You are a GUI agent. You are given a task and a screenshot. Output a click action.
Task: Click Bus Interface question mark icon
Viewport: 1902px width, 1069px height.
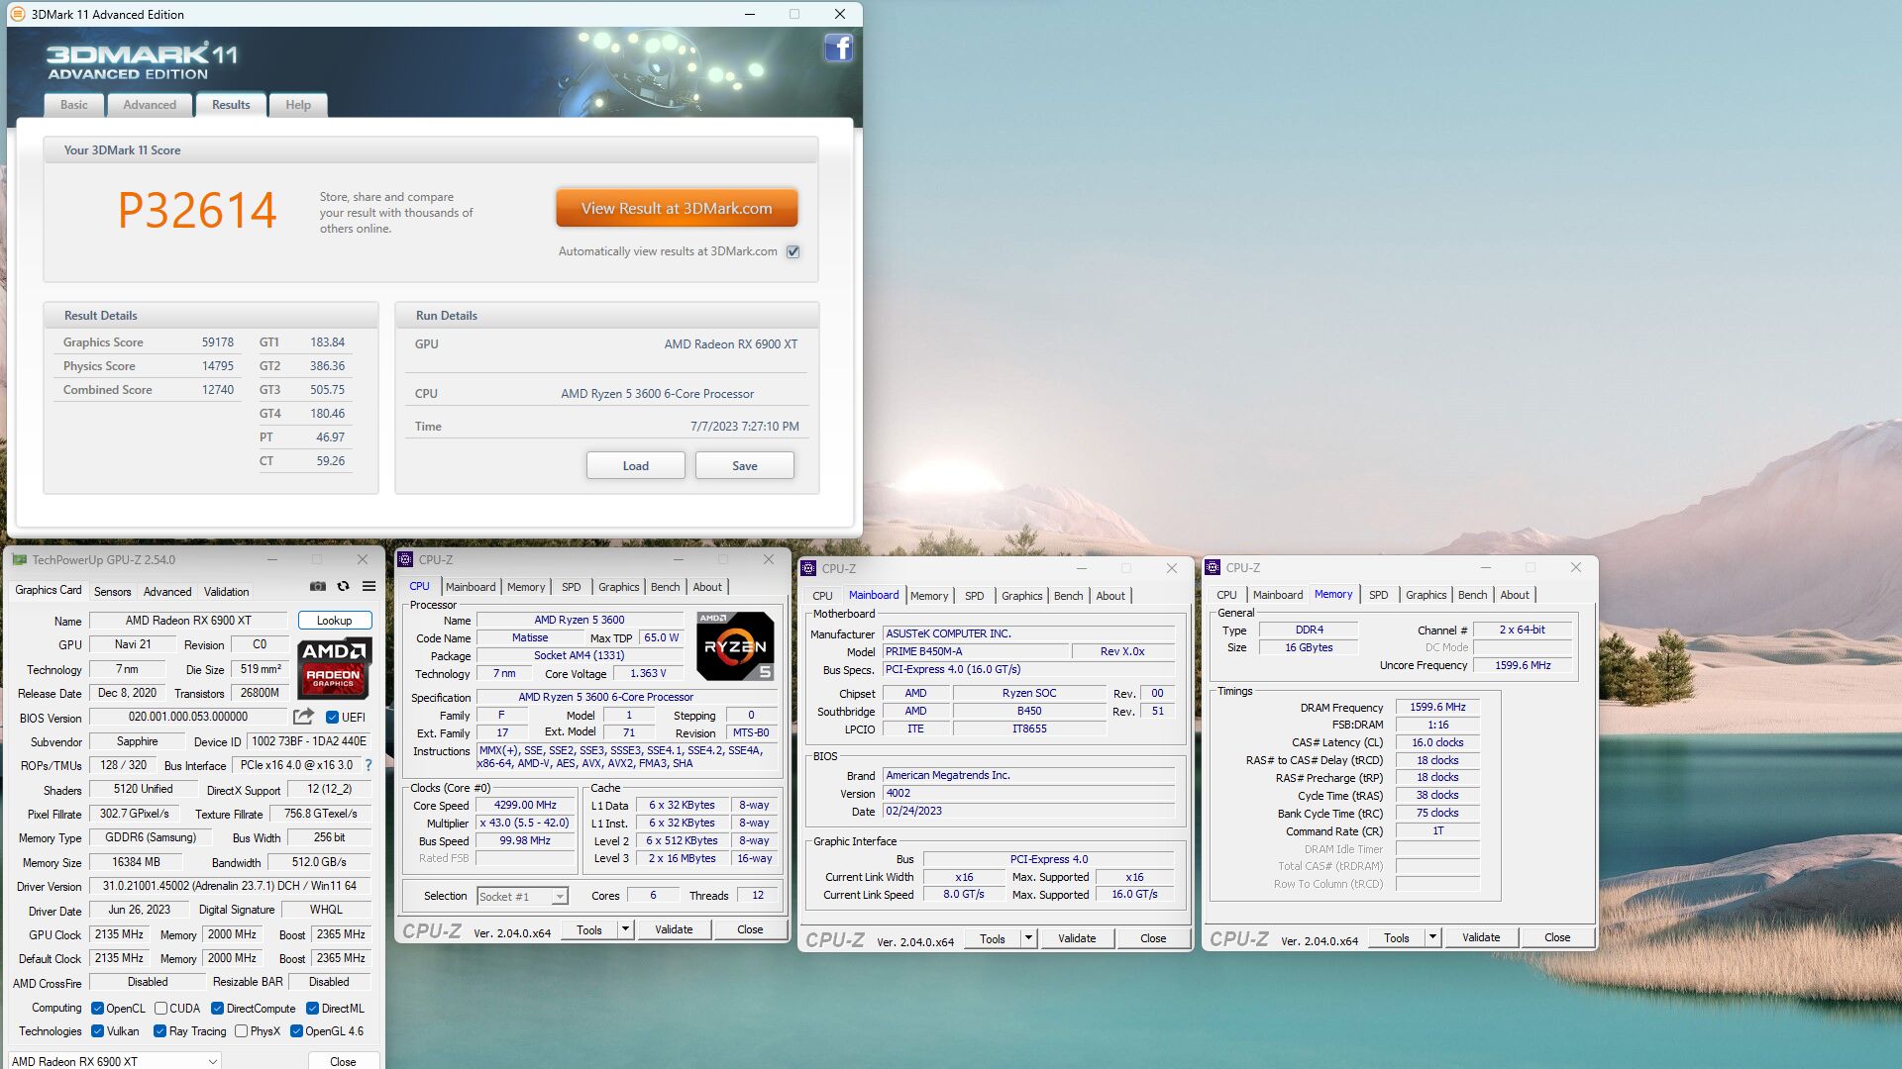(369, 765)
